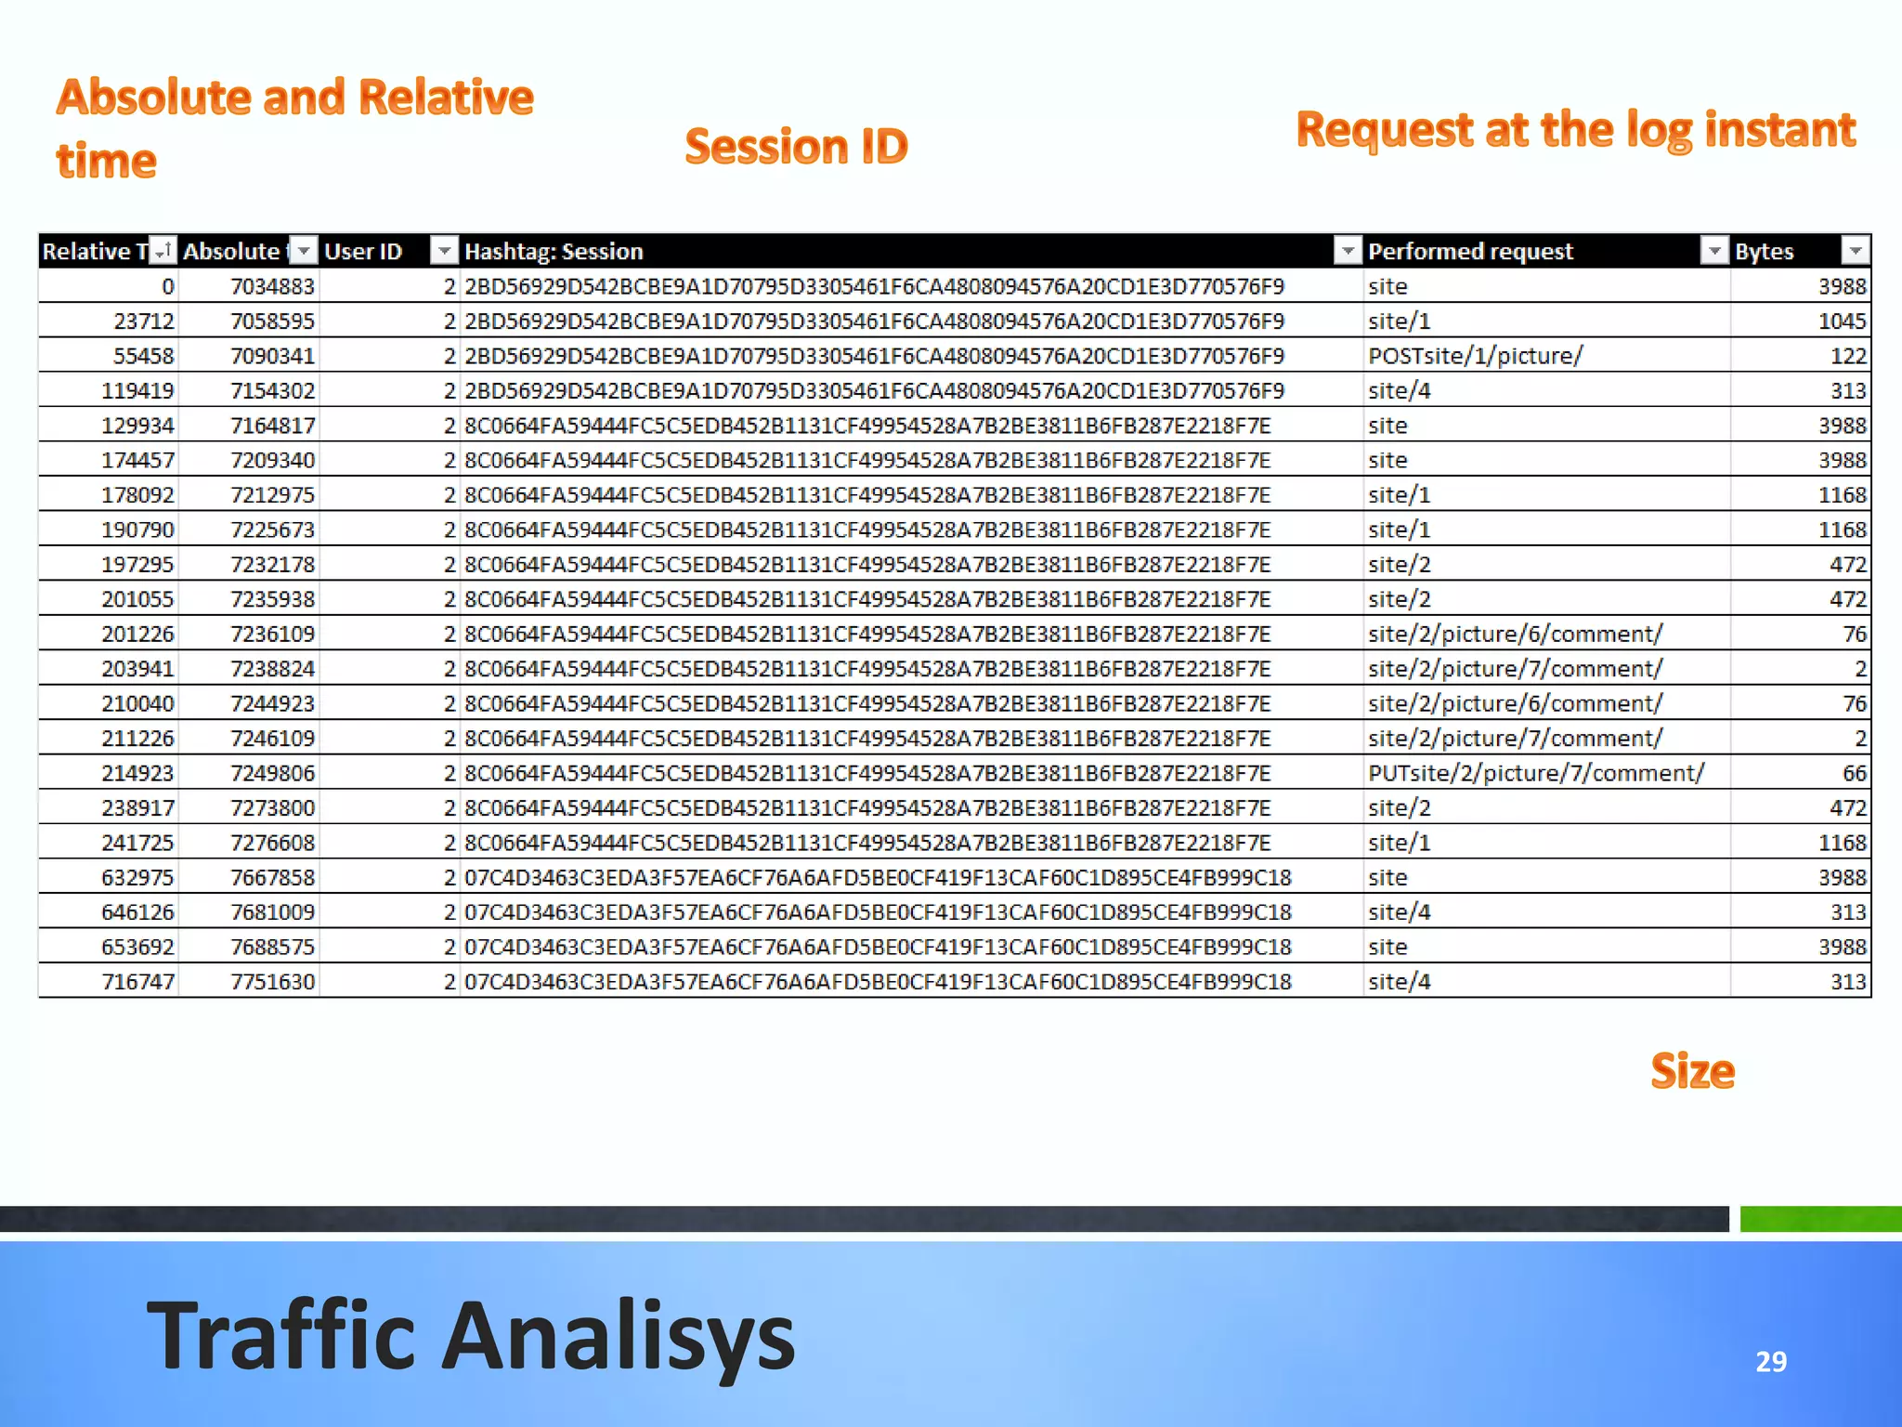Select the 'Relative T' header cell
Viewport: 1902px width, 1427px height.
109,251
